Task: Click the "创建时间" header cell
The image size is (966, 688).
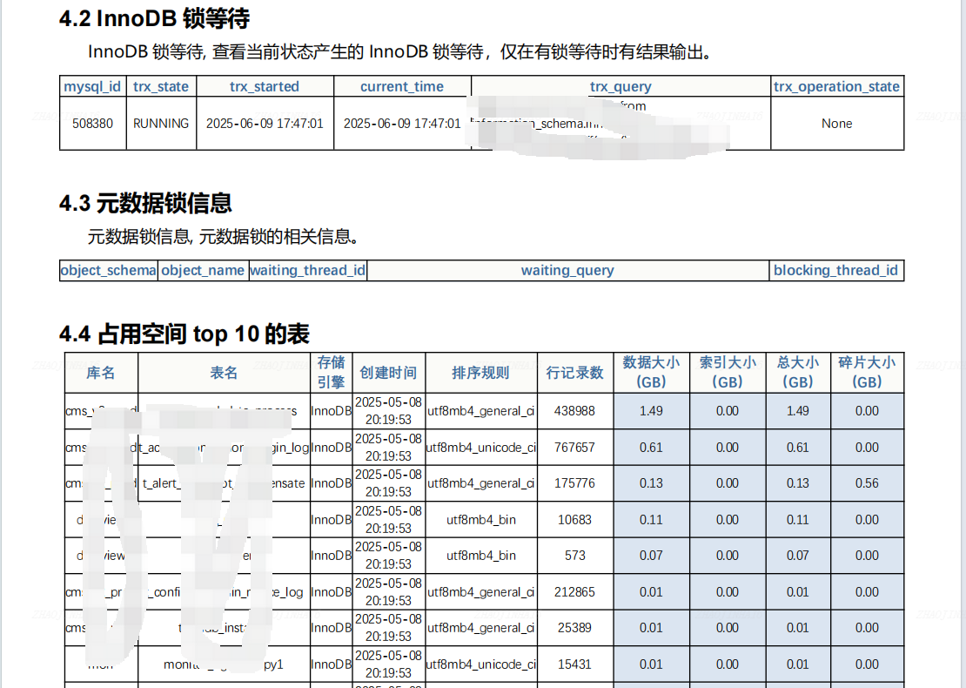Action: [x=388, y=373]
